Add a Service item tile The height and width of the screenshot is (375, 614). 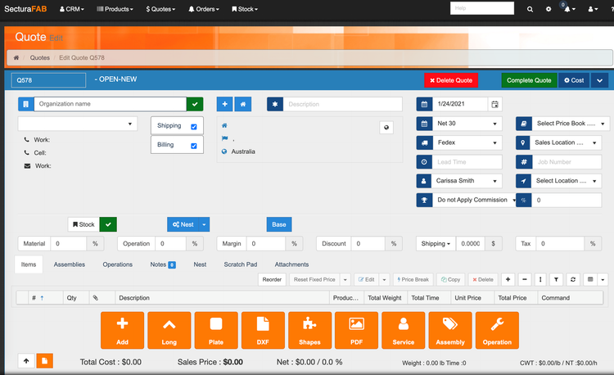tap(403, 330)
